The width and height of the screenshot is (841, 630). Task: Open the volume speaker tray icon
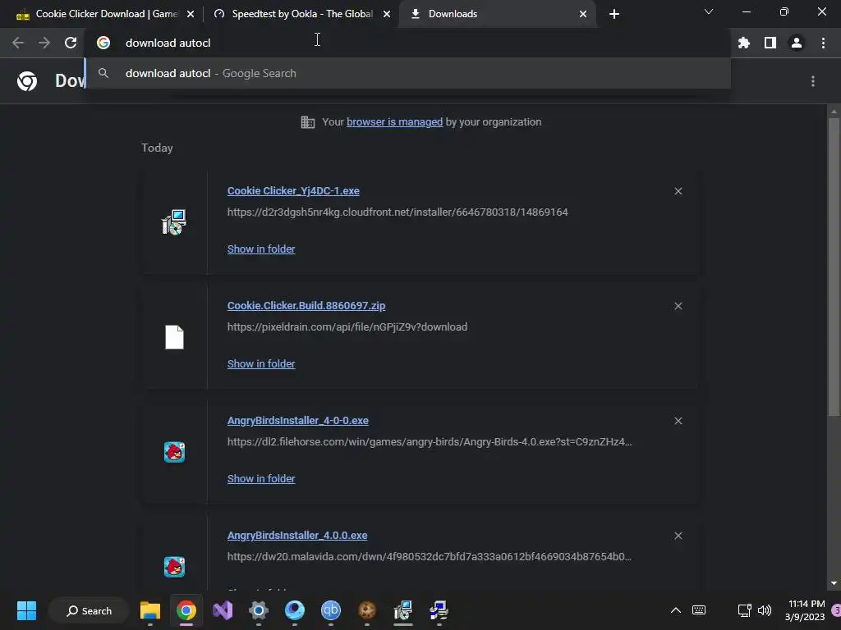pos(765,610)
